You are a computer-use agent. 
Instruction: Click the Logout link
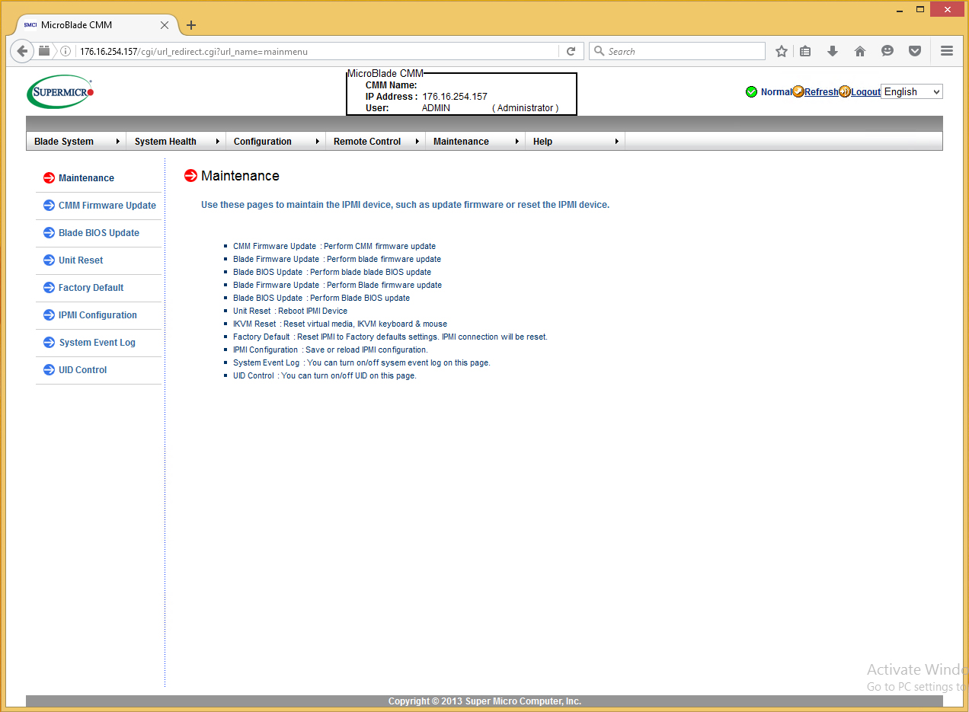click(x=865, y=92)
